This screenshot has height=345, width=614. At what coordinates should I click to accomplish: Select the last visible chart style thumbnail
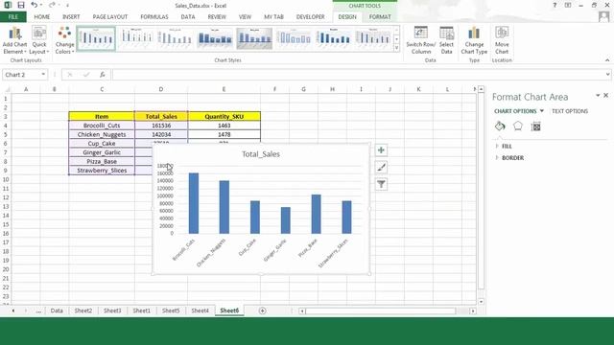point(373,38)
